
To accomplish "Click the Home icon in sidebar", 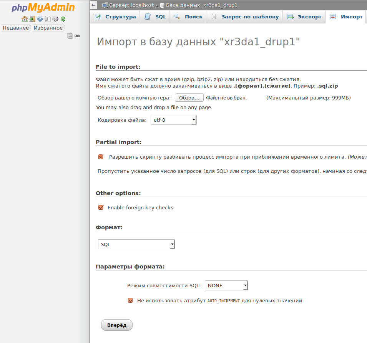I will click(x=24, y=19).
